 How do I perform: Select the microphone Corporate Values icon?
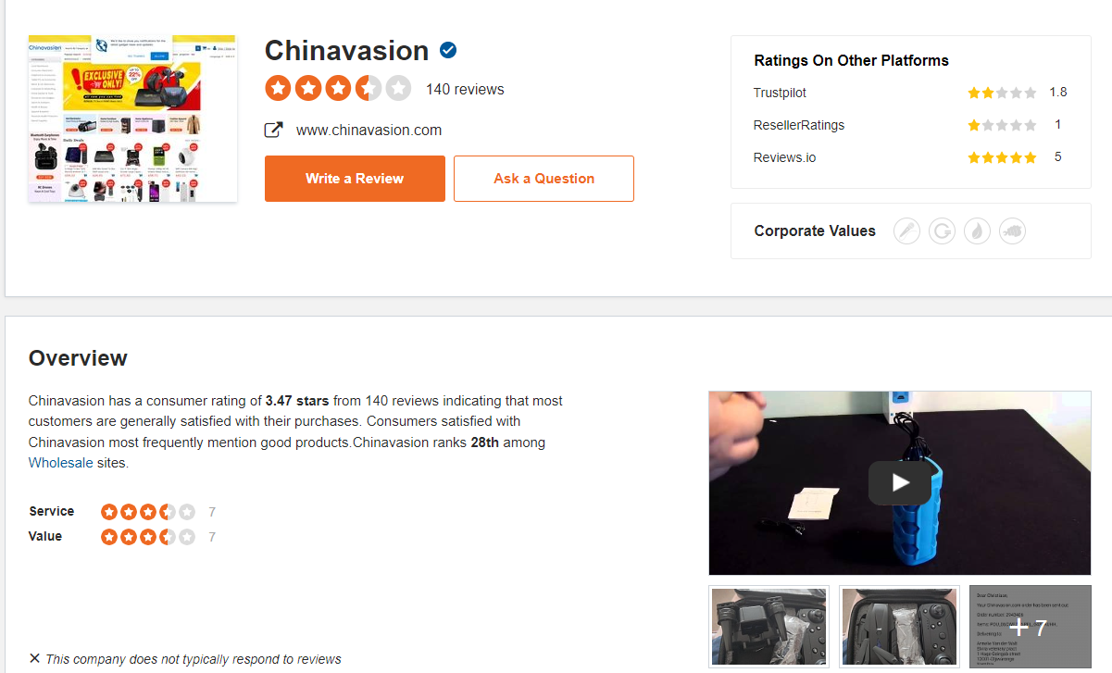click(x=906, y=231)
